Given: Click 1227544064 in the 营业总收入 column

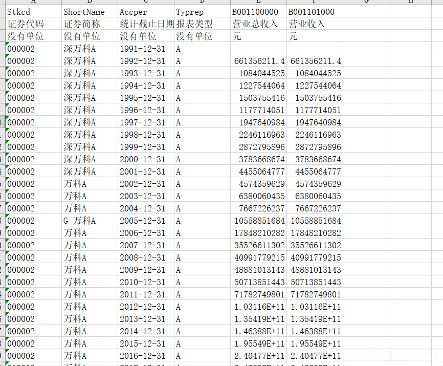Looking at the screenshot, I should pos(258,85).
